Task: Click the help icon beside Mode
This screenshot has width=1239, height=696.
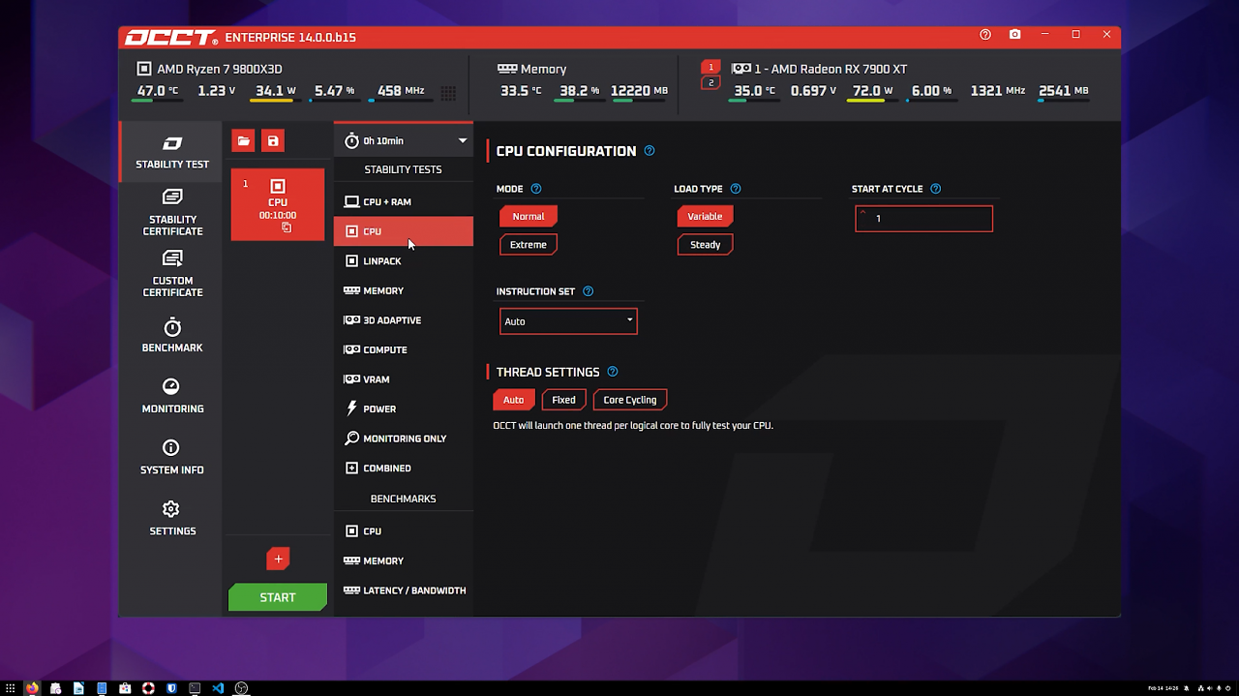Action: (x=536, y=189)
